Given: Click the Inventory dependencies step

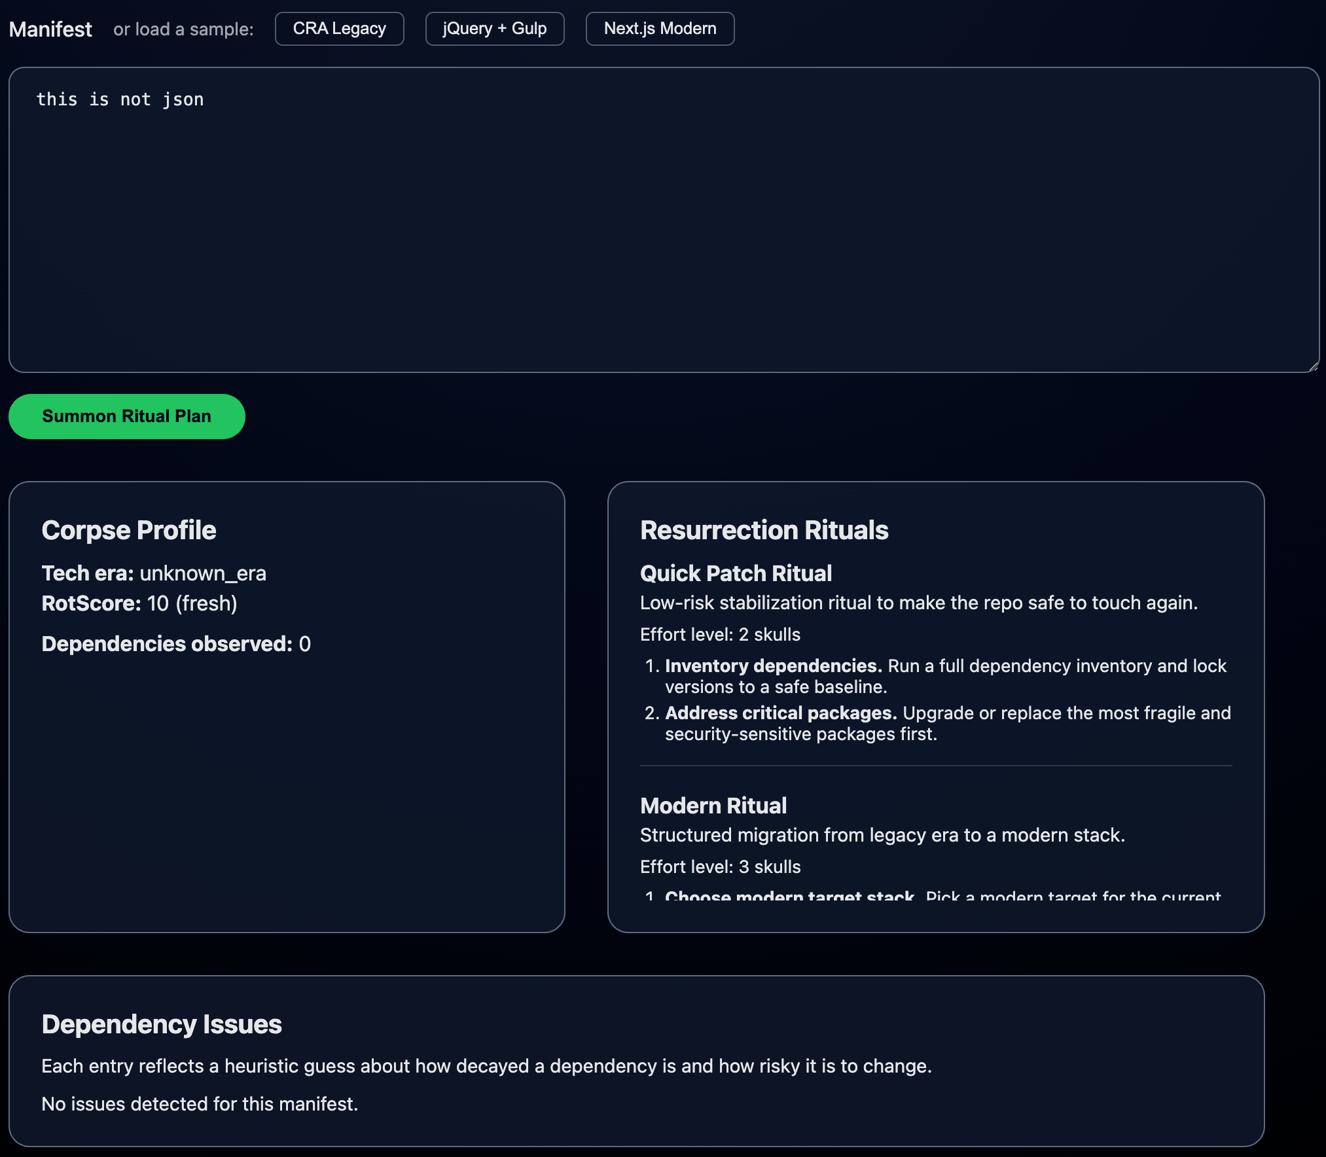Looking at the screenshot, I should (773, 666).
